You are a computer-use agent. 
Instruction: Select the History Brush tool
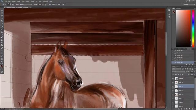[x=2, y=35]
